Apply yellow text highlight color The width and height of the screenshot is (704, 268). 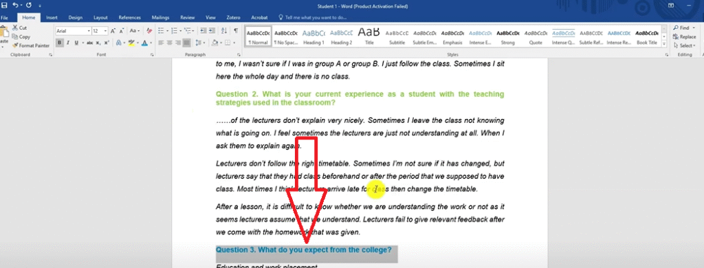coord(131,43)
